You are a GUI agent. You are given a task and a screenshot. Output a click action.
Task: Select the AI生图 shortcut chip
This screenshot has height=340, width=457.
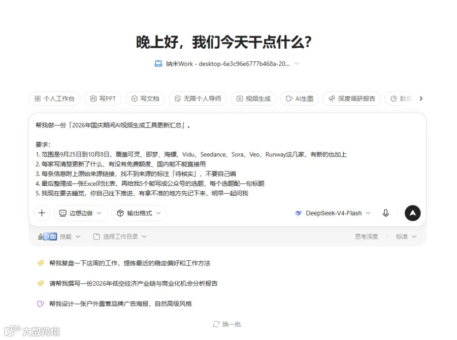[299, 98]
